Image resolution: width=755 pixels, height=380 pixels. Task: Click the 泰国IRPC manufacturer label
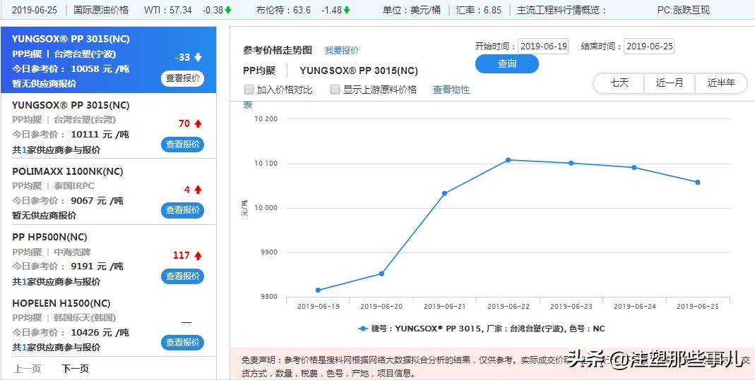pos(74,186)
